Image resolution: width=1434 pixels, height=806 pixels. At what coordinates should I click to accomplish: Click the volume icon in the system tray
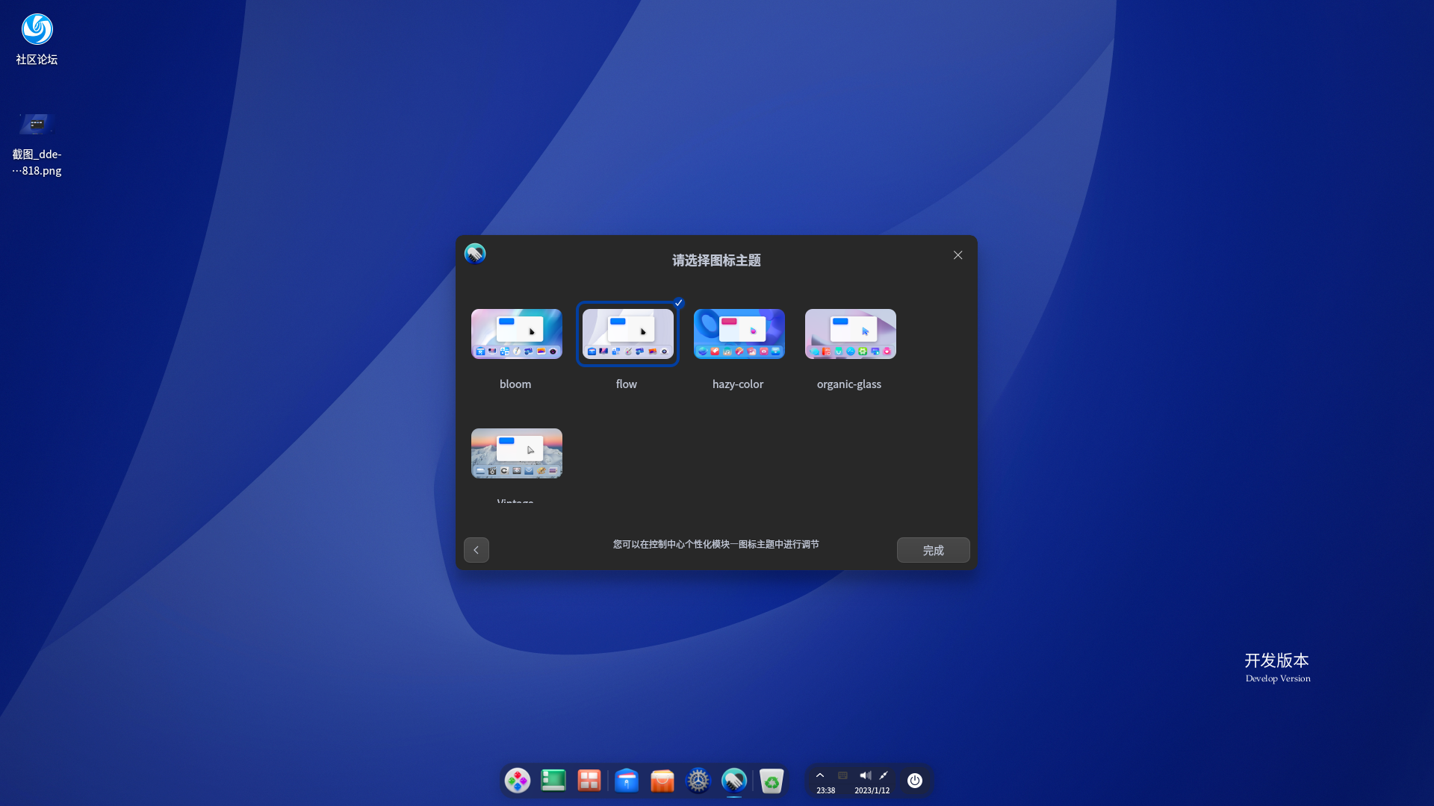pyautogui.click(x=866, y=775)
